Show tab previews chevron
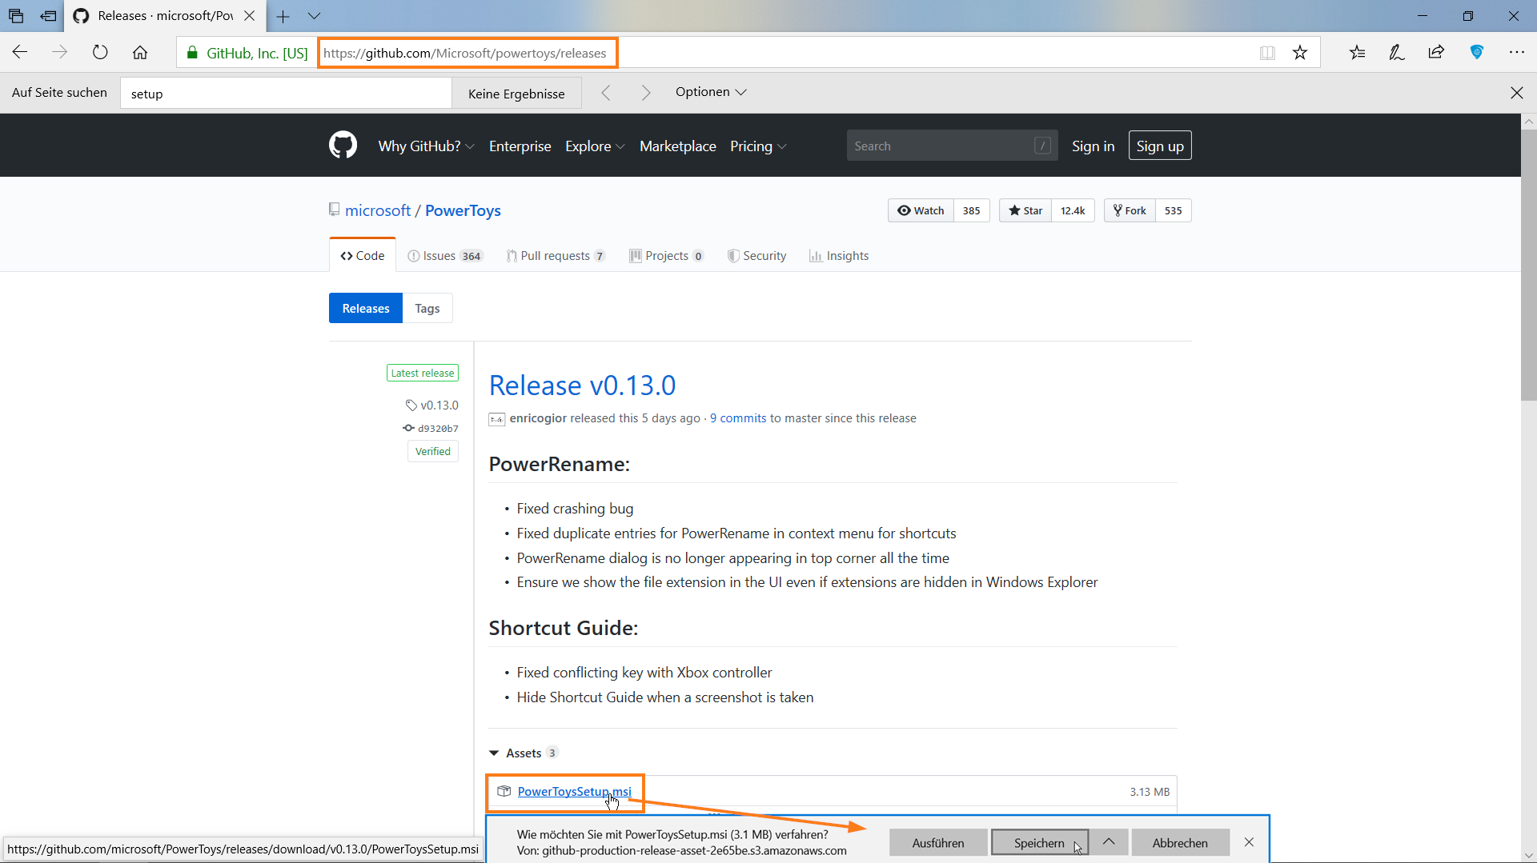This screenshot has height=863, width=1537. coord(314,16)
